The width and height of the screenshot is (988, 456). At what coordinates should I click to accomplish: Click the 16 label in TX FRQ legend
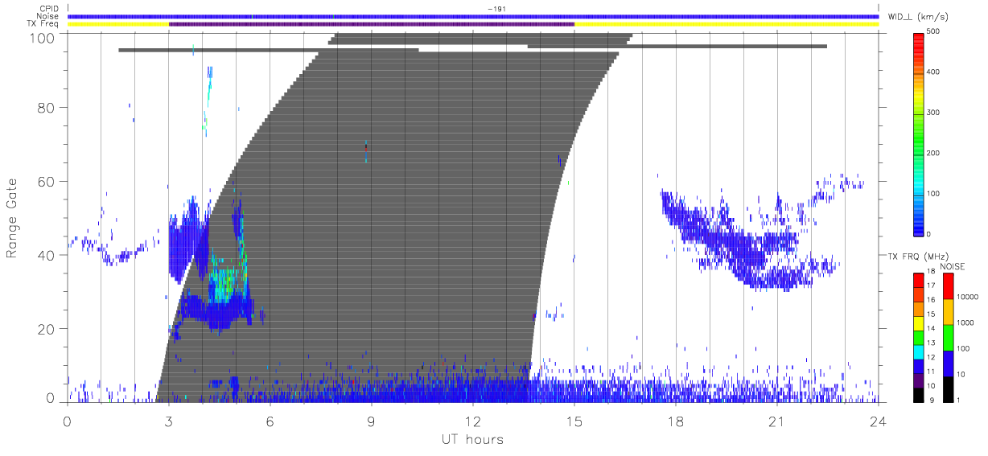pyautogui.click(x=932, y=300)
